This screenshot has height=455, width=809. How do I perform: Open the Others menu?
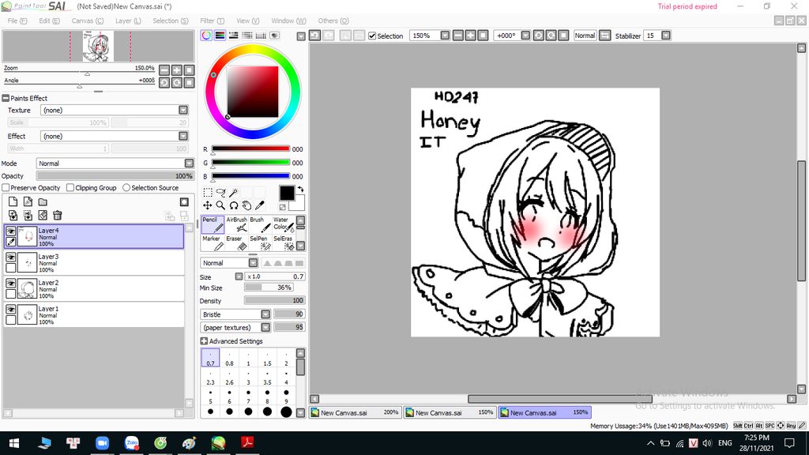[333, 21]
